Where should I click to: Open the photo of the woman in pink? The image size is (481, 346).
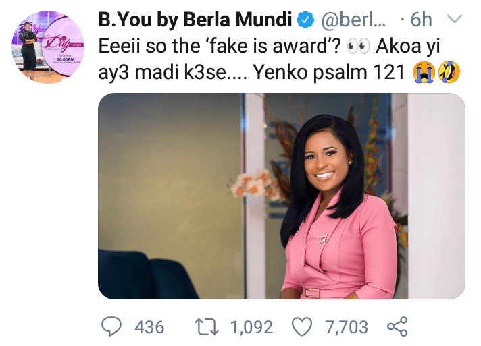pyautogui.click(x=281, y=196)
